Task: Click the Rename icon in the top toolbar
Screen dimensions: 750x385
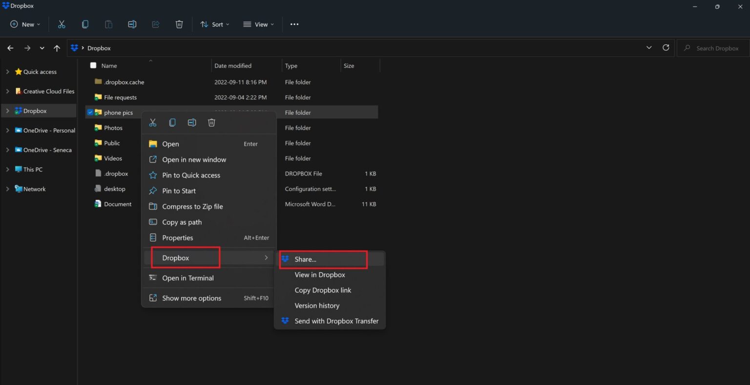Action: 132,24
